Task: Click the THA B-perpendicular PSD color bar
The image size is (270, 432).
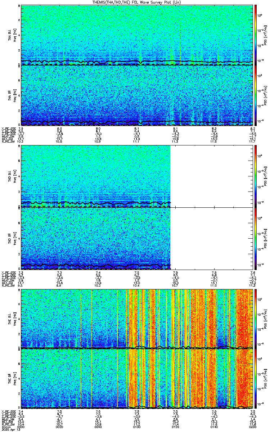Action: (256, 35)
